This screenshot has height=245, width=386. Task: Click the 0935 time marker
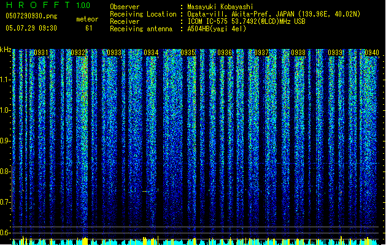click(x=188, y=53)
